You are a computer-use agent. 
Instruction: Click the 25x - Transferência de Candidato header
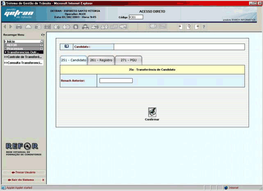coord(152,70)
